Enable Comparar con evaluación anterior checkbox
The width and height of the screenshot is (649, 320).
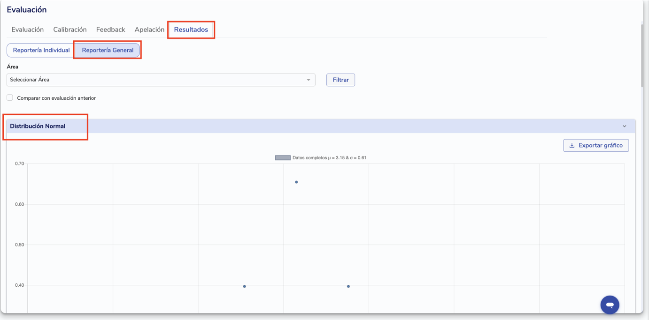click(x=10, y=98)
